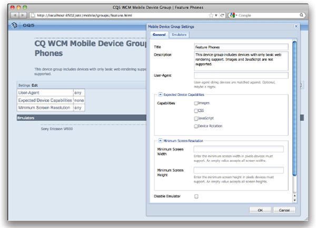316x228 pixels.
Task: Close the Mobile Device Group Settings dialog
Action: click(296, 26)
